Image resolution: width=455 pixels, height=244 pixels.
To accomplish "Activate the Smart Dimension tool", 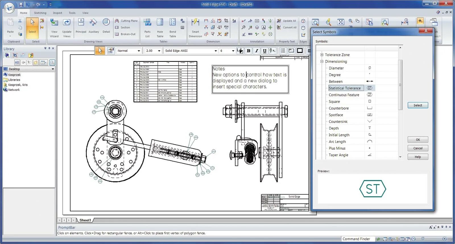I will (x=195, y=28).
